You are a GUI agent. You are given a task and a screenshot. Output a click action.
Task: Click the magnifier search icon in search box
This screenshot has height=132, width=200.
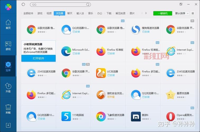click(88, 4)
